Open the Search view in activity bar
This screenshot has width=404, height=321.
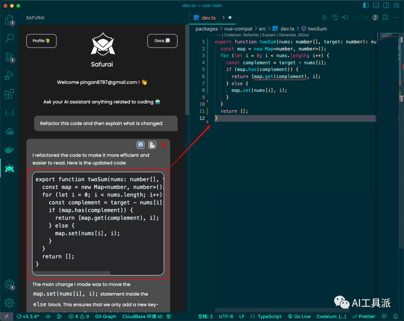[9, 38]
